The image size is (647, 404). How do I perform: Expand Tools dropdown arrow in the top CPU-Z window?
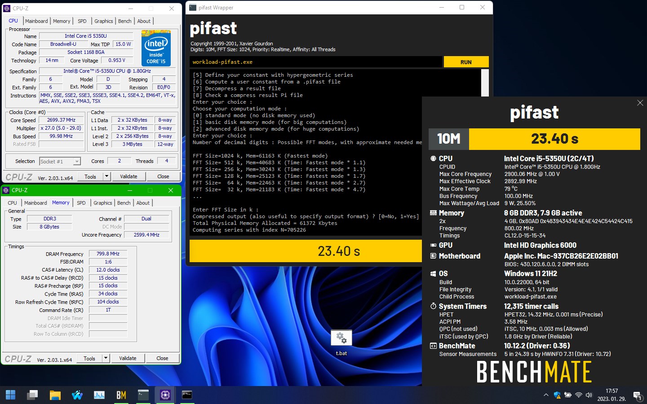click(106, 176)
